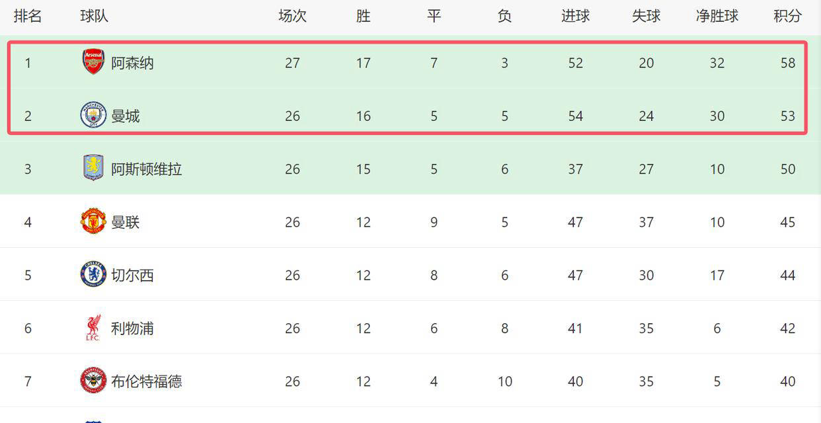821x423 pixels.
Task: Click the 排名 column header
Action: click(x=28, y=16)
